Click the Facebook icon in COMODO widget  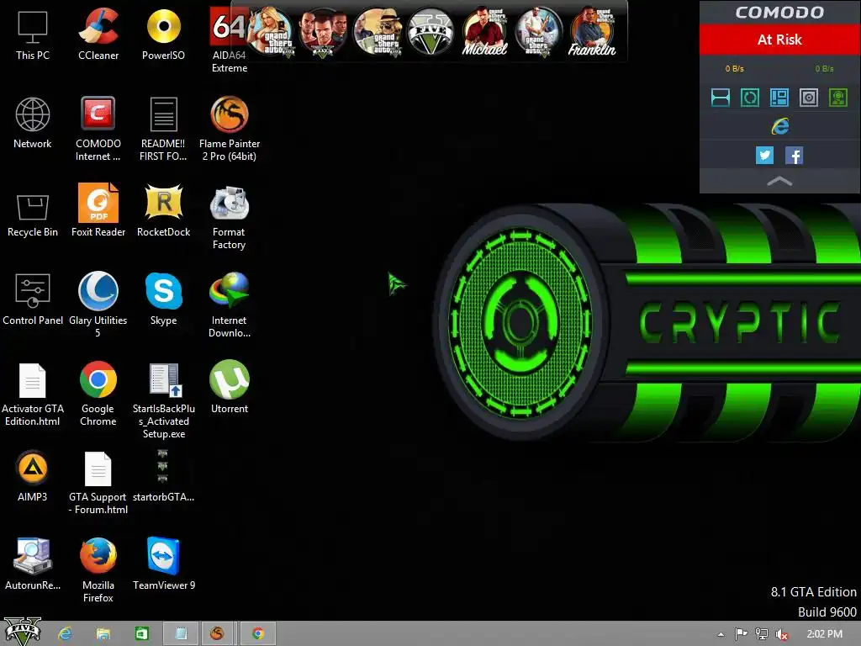pyautogui.click(x=794, y=156)
